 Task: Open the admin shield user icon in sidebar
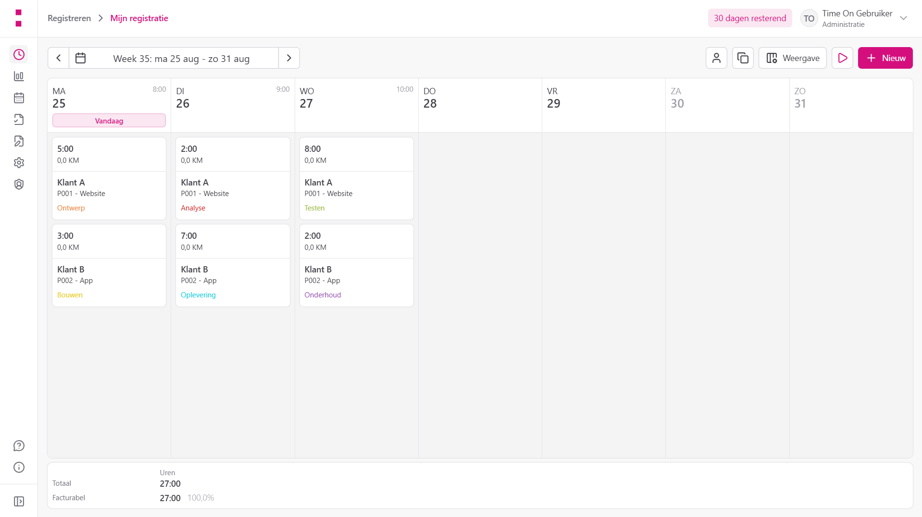pos(19,185)
